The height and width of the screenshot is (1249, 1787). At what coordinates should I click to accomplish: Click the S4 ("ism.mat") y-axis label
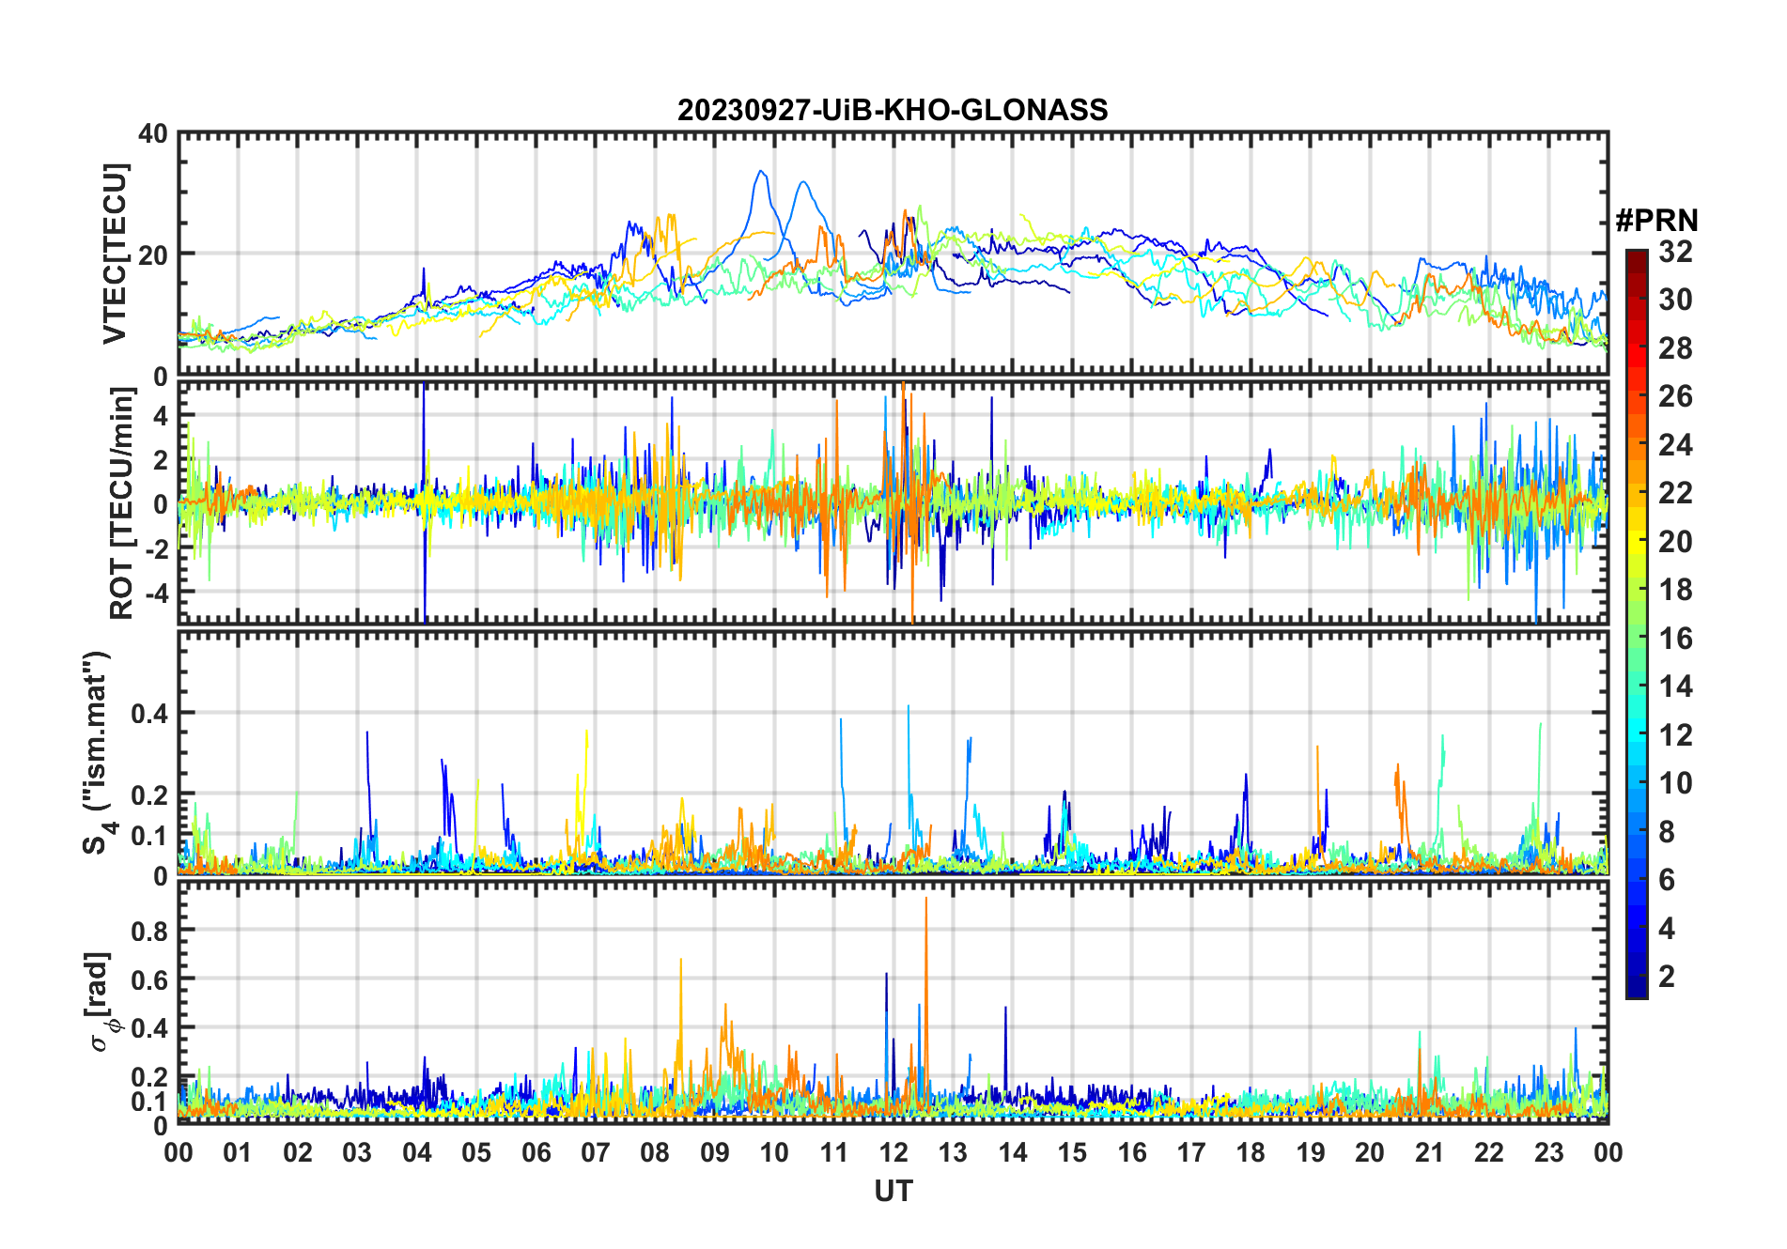click(97, 752)
